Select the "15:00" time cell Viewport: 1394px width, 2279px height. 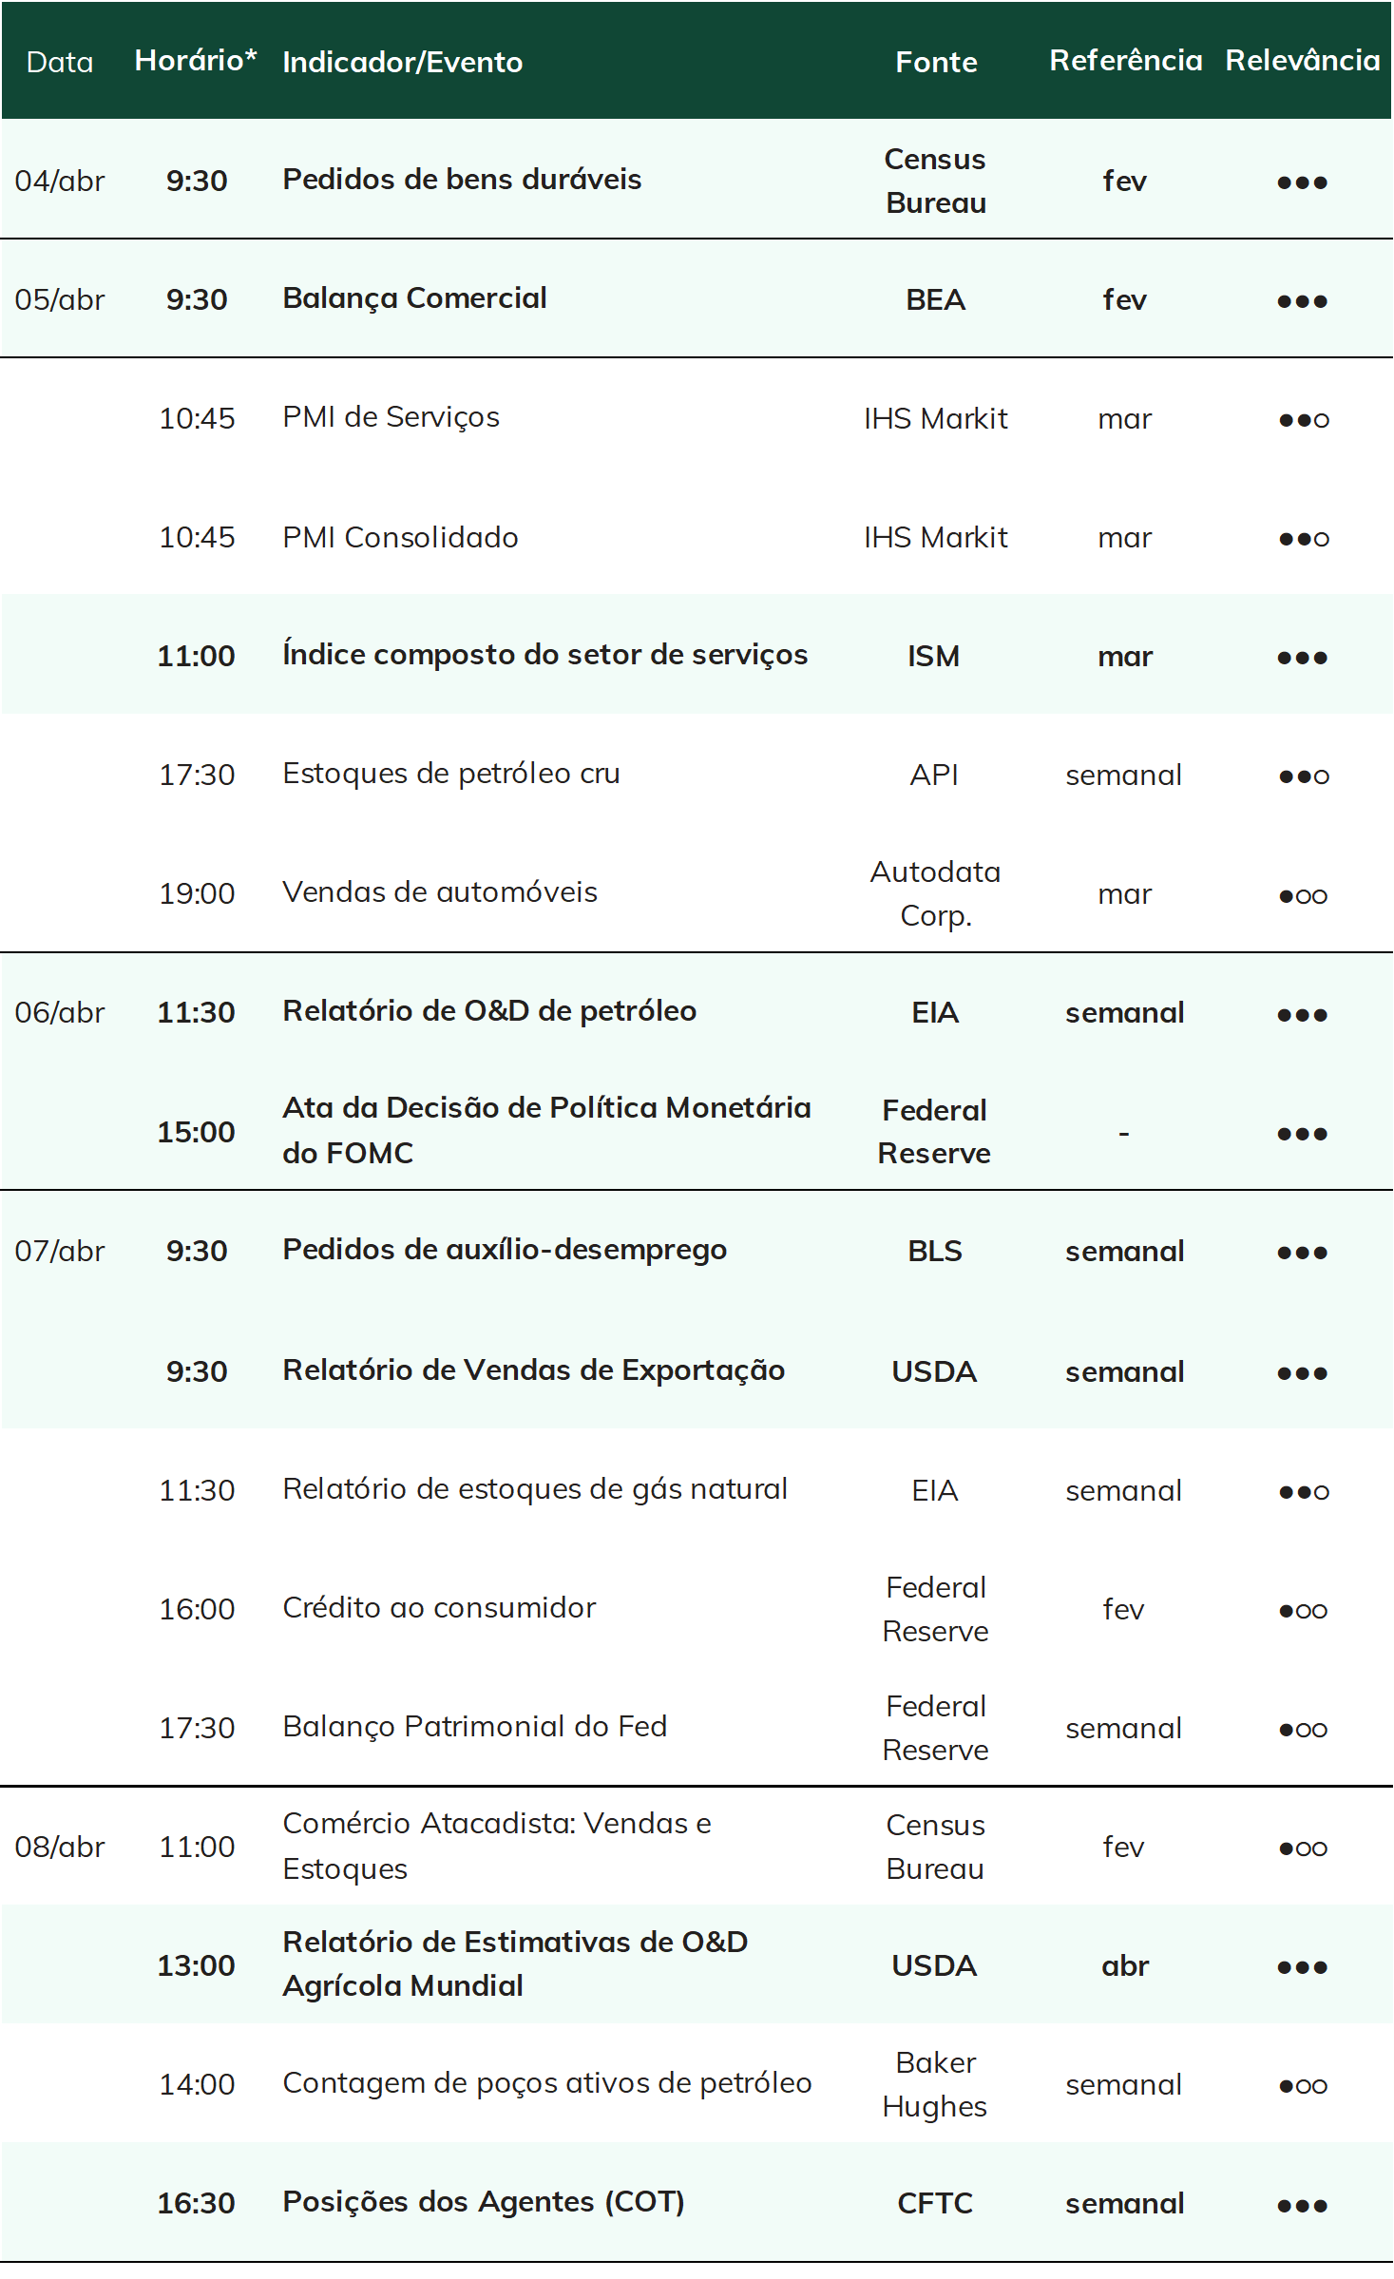[197, 1132]
